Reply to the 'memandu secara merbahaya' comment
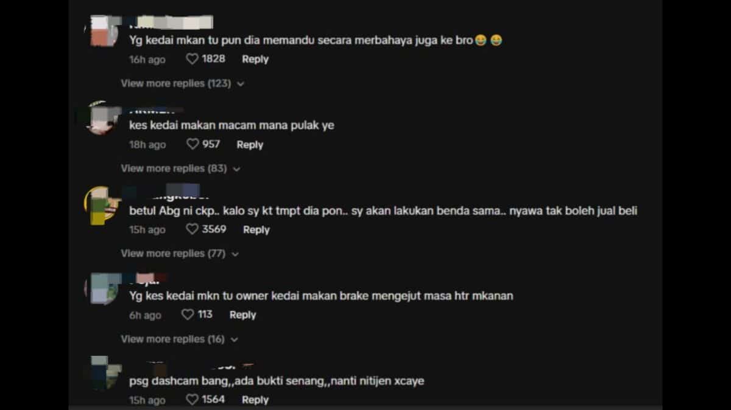 255,59
